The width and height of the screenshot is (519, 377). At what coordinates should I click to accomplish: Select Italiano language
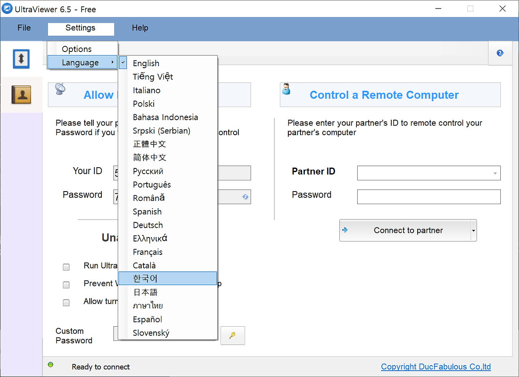point(168,90)
